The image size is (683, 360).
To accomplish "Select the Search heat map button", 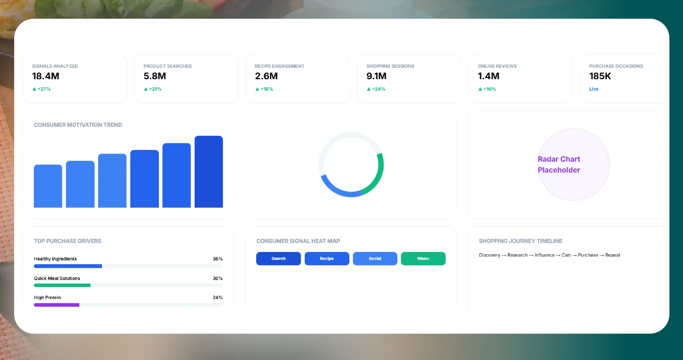I will (x=279, y=259).
